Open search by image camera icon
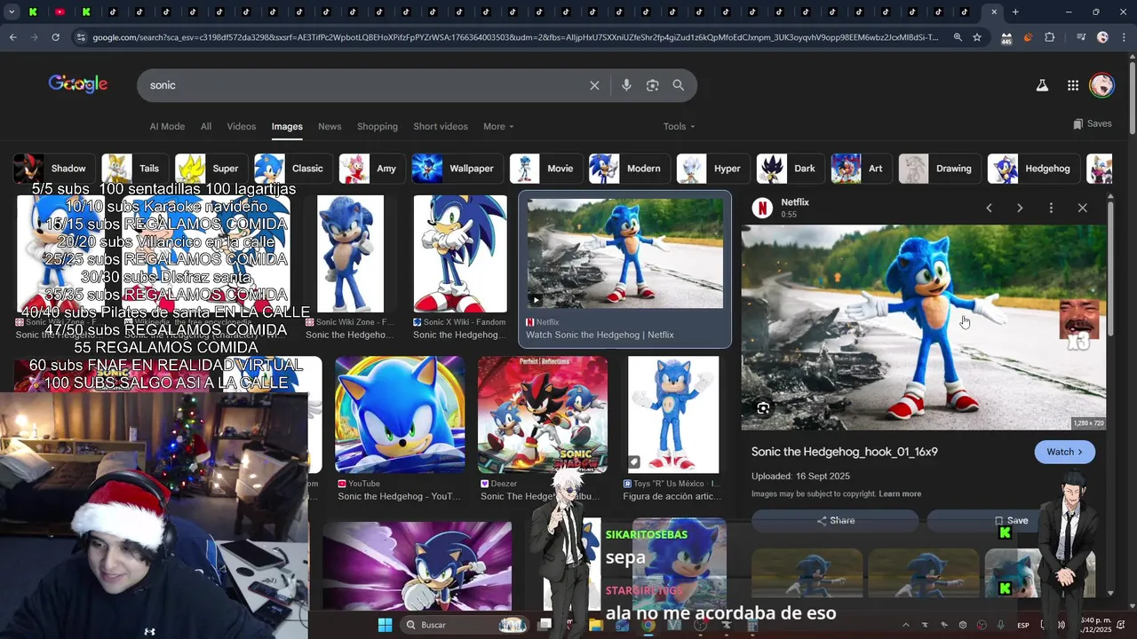This screenshot has height=639, width=1137. [653, 85]
